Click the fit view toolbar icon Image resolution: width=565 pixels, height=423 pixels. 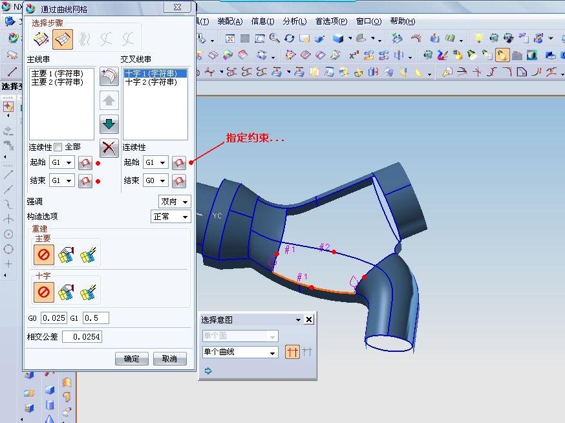point(230,38)
